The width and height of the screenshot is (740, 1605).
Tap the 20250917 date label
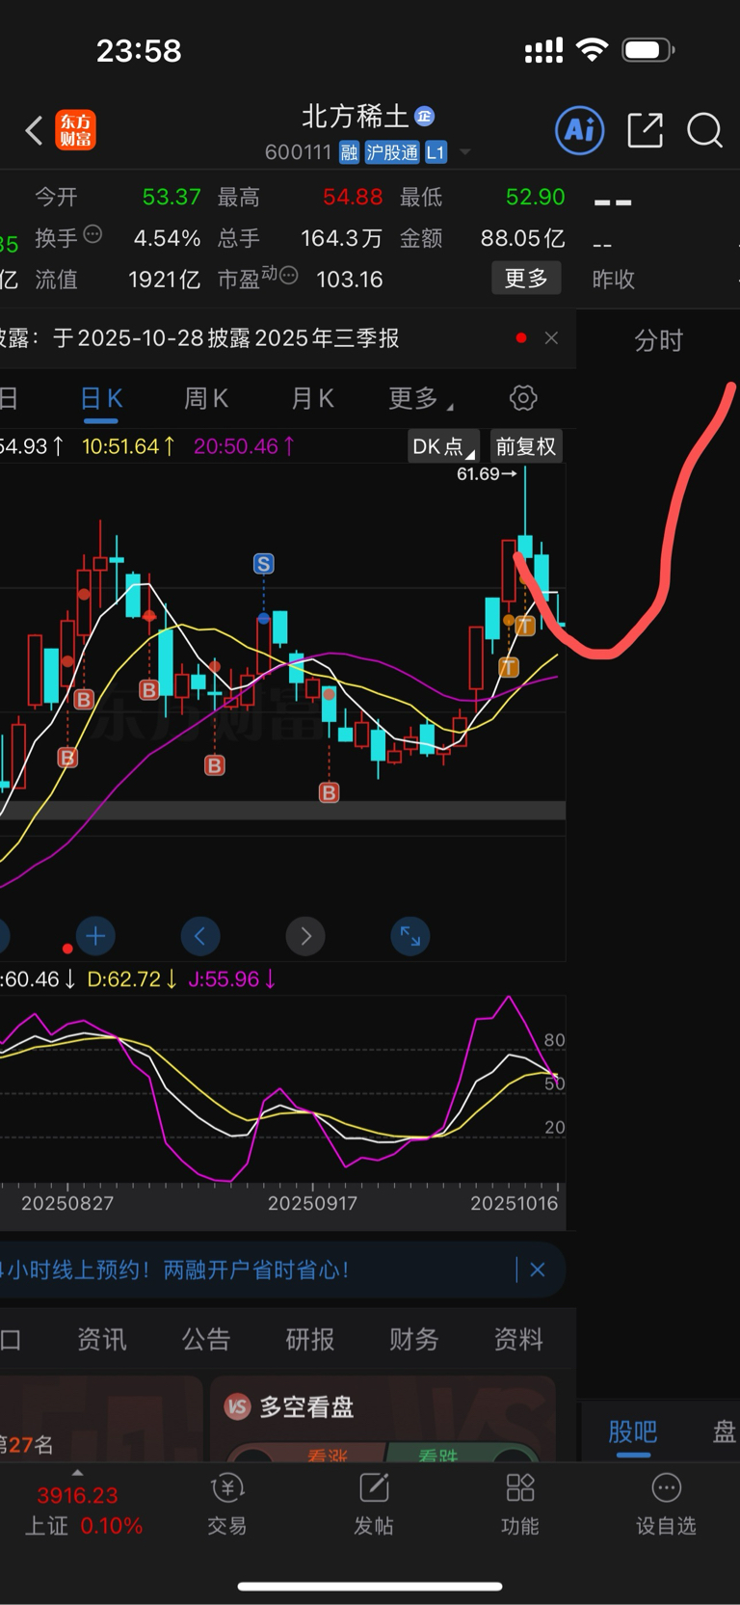[312, 1203]
